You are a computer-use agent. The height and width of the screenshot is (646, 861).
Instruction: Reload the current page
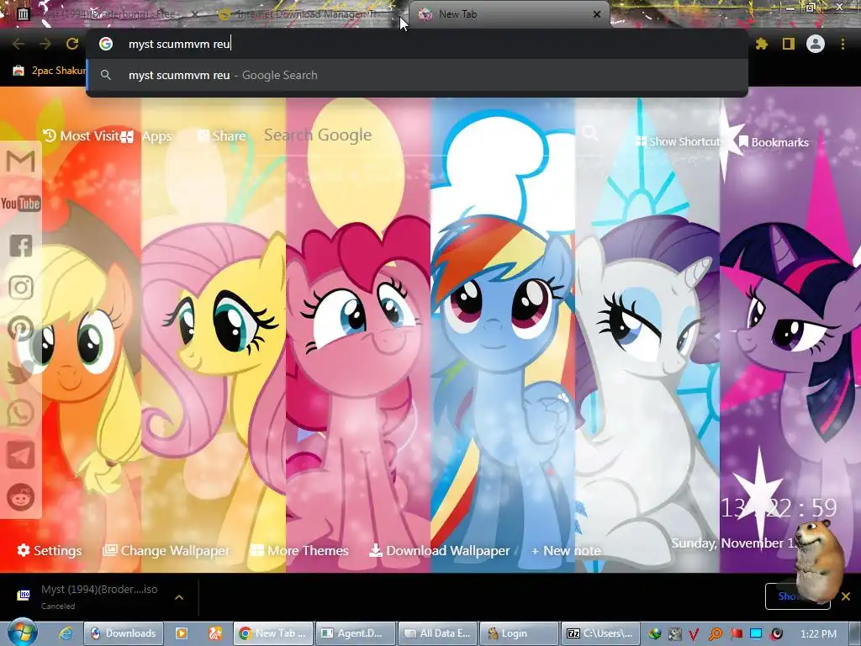72,44
